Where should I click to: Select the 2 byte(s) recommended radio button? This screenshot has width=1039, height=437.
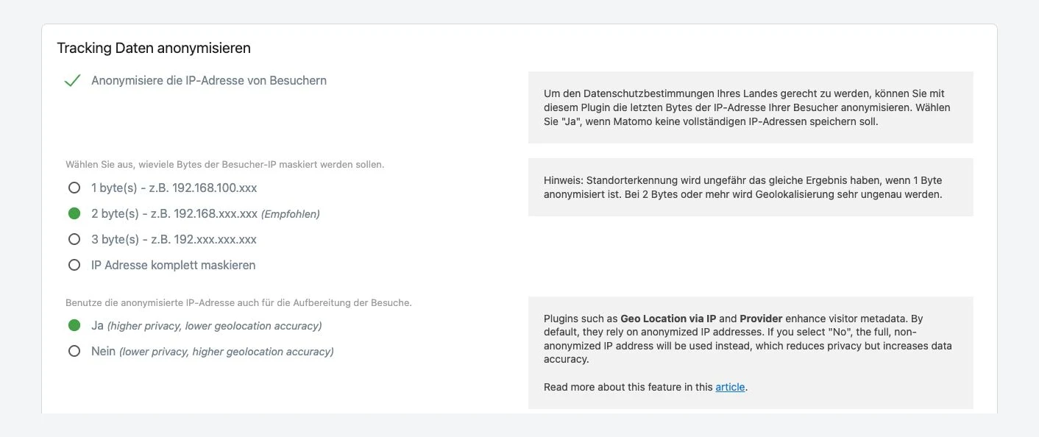coord(74,213)
